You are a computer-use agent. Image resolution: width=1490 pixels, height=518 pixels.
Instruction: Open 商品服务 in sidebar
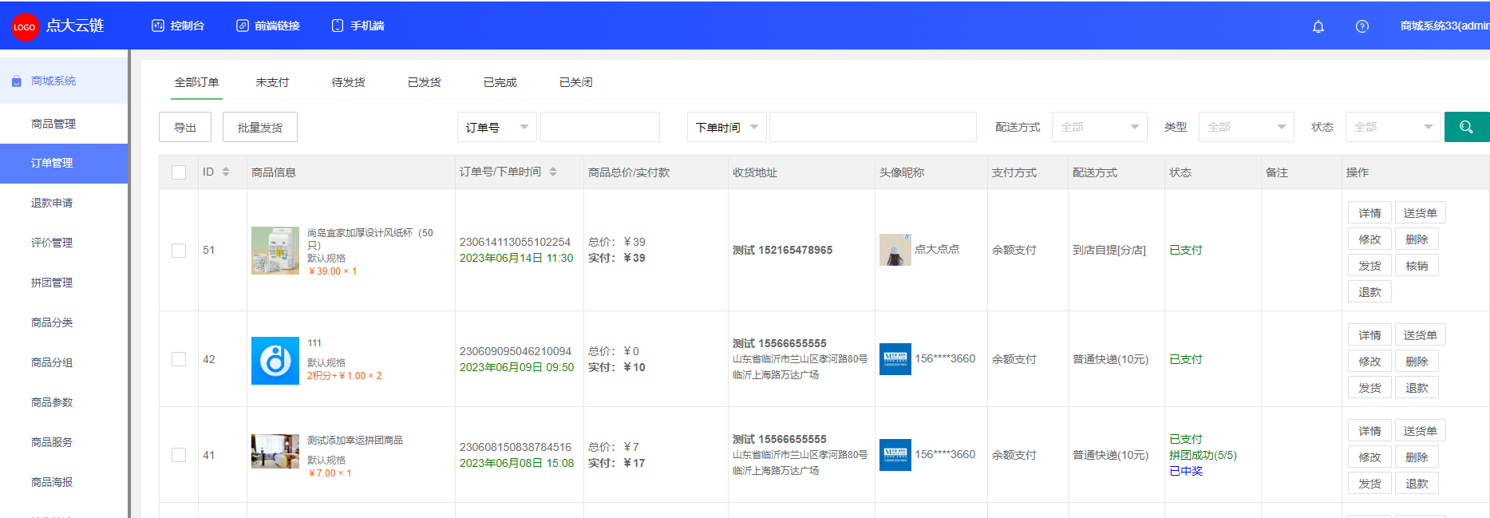[x=64, y=442]
